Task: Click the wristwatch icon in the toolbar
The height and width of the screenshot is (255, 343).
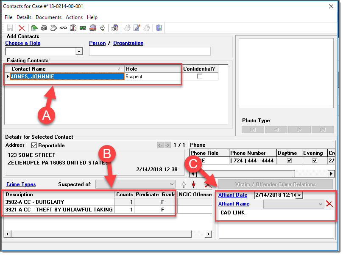Action: 102,28
